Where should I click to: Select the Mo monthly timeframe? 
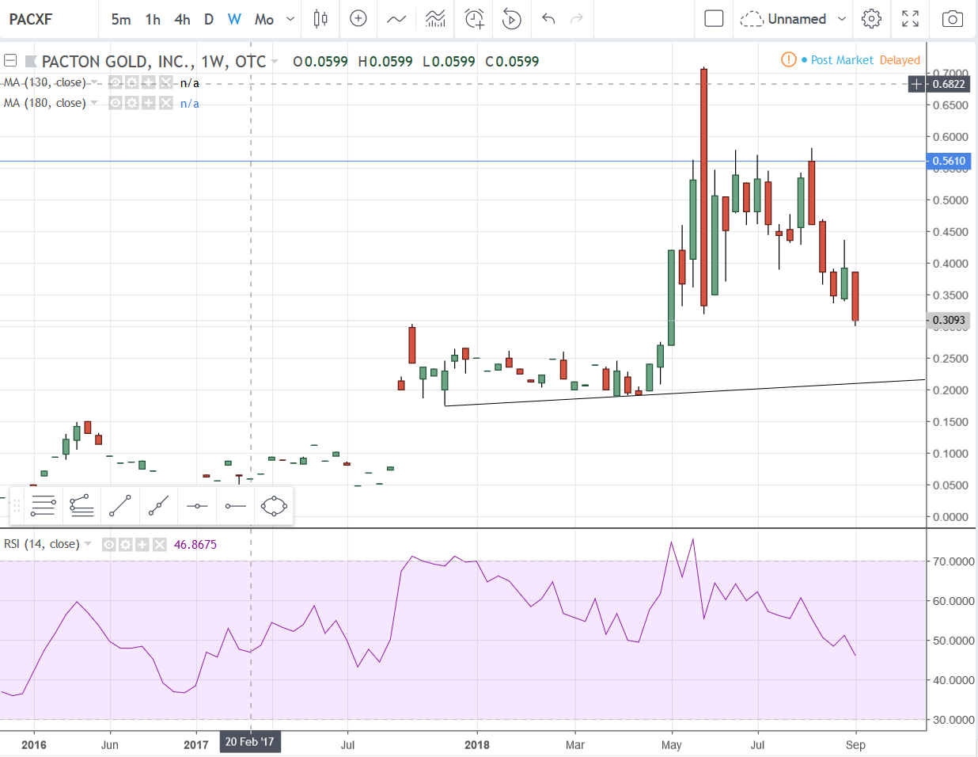(264, 19)
